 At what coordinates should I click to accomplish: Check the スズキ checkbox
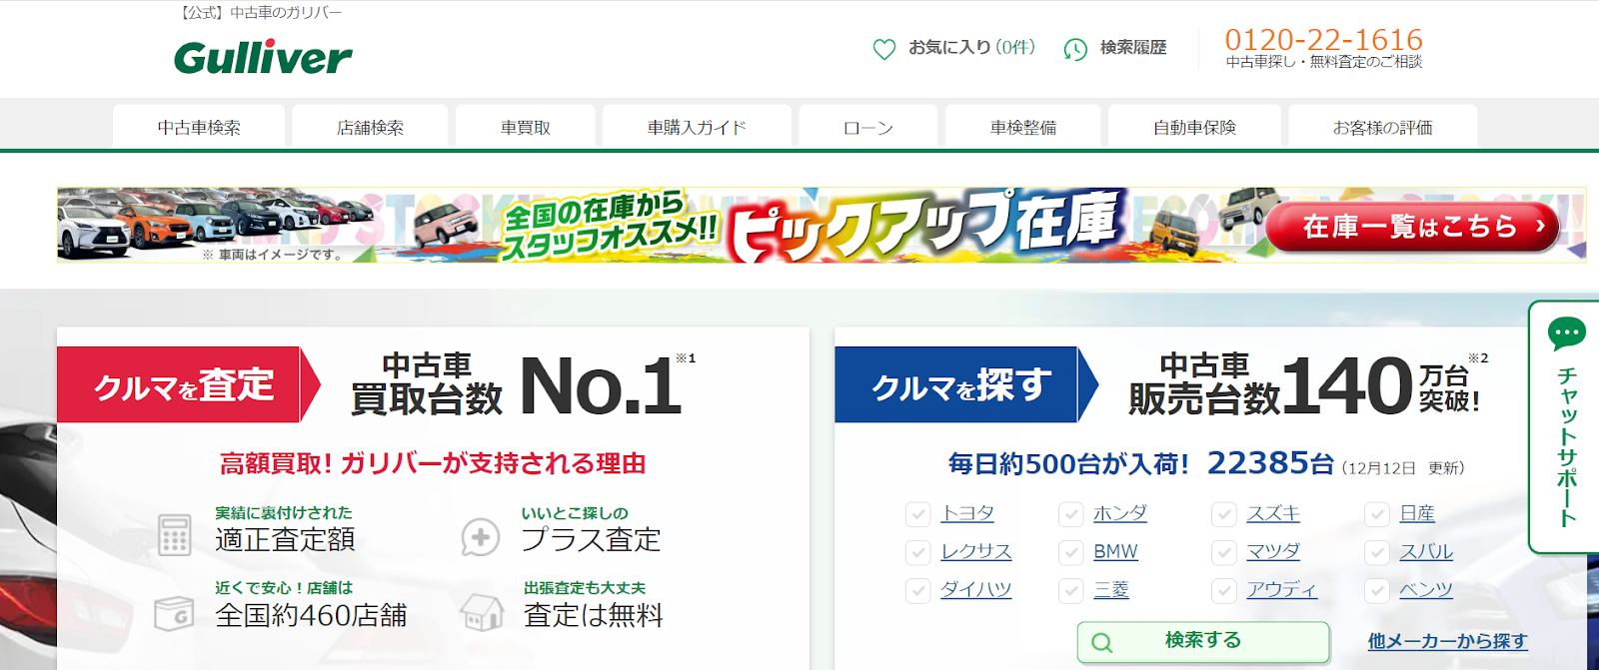[x=1223, y=514]
